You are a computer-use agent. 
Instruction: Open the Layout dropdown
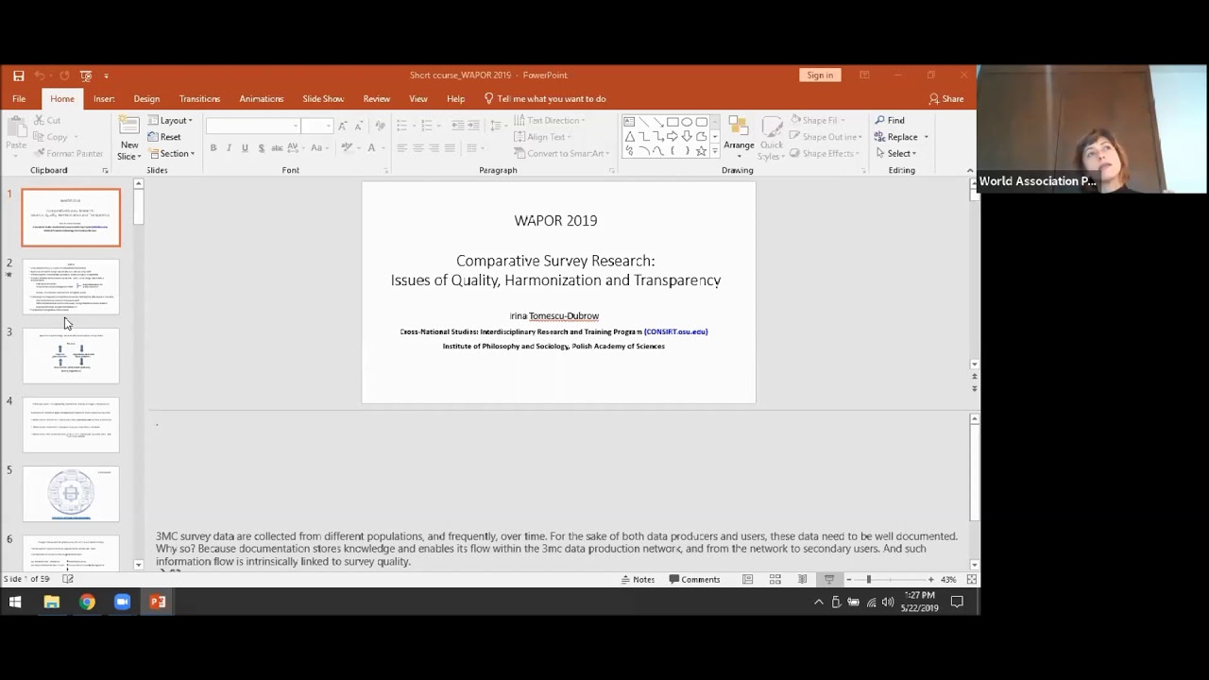pos(170,120)
